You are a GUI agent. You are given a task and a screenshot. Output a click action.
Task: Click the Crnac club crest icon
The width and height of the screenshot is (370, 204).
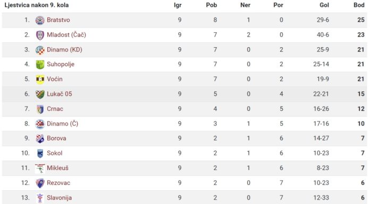coord(40,109)
